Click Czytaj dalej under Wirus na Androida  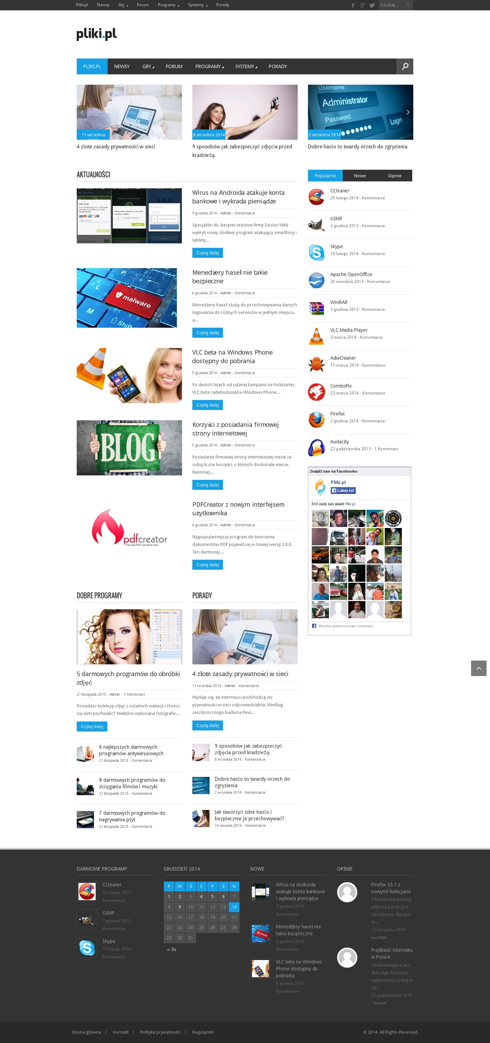[207, 253]
